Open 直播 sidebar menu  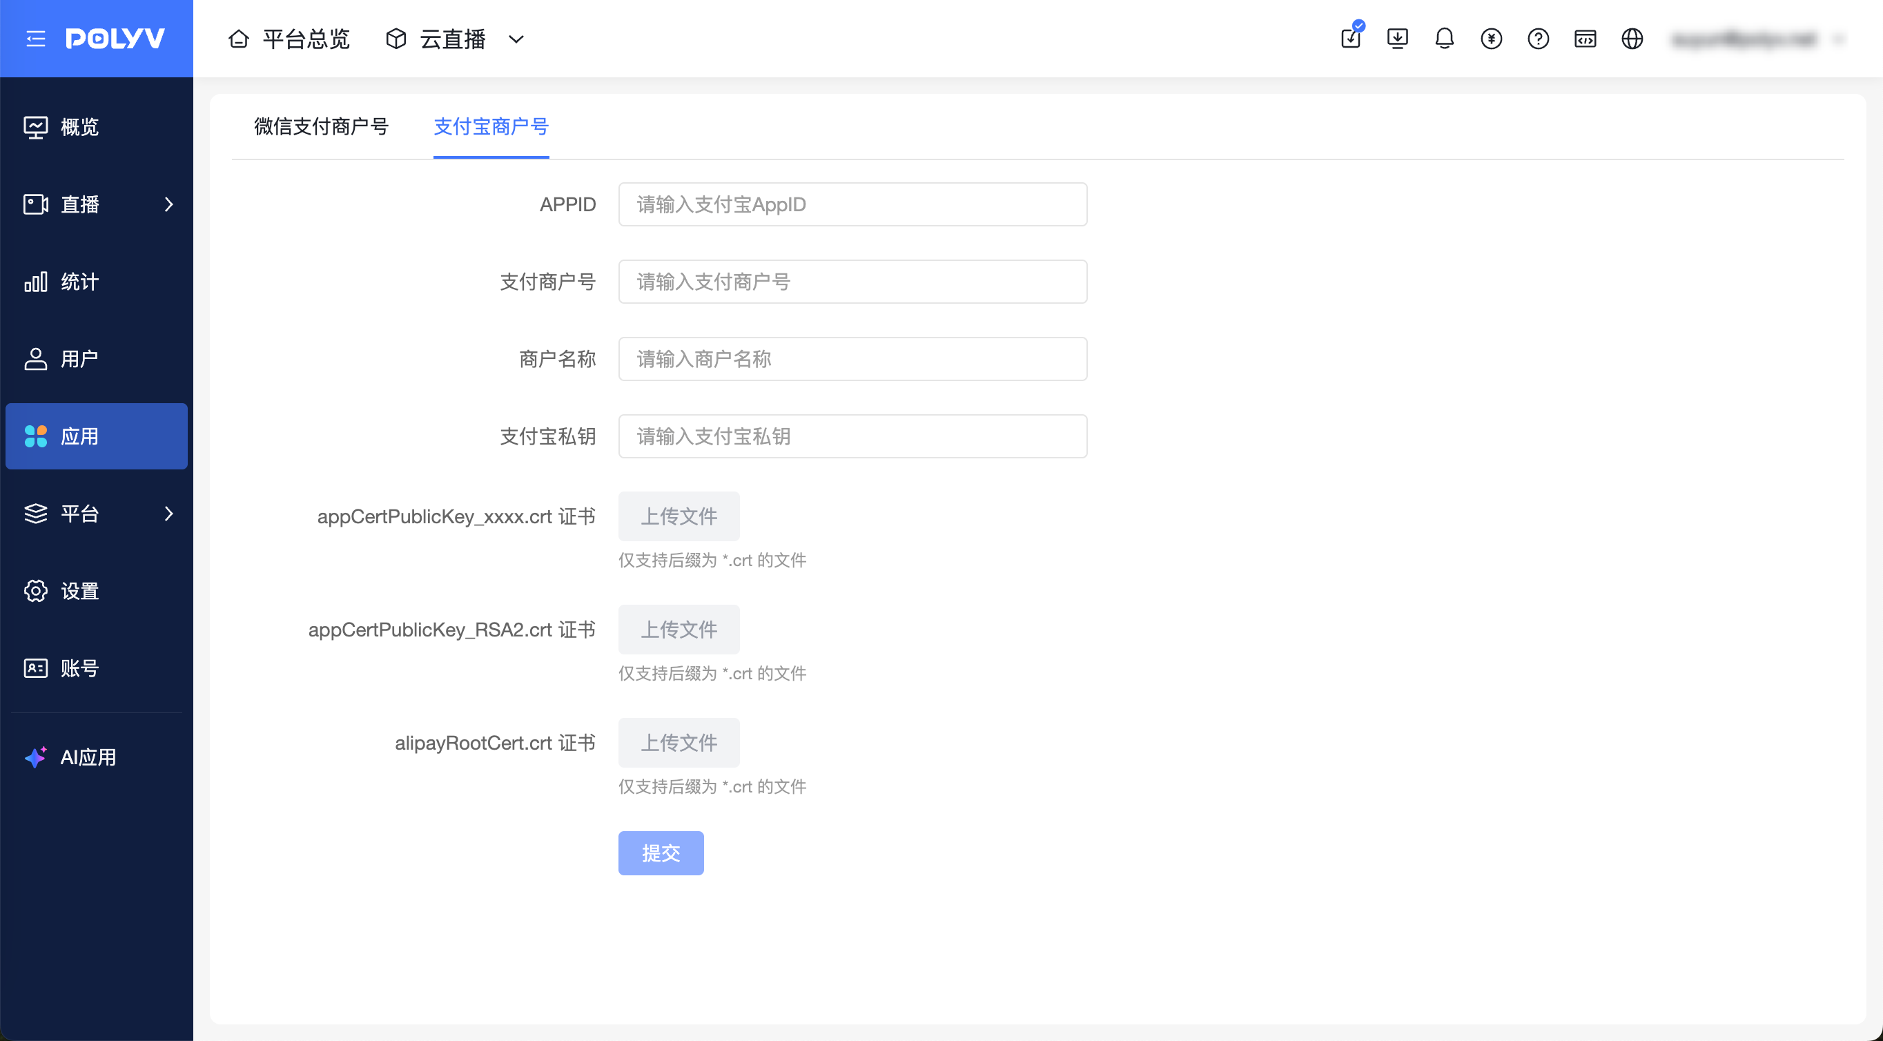point(97,205)
